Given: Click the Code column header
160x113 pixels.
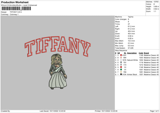Looking at the screenshot, I should 141,53.
